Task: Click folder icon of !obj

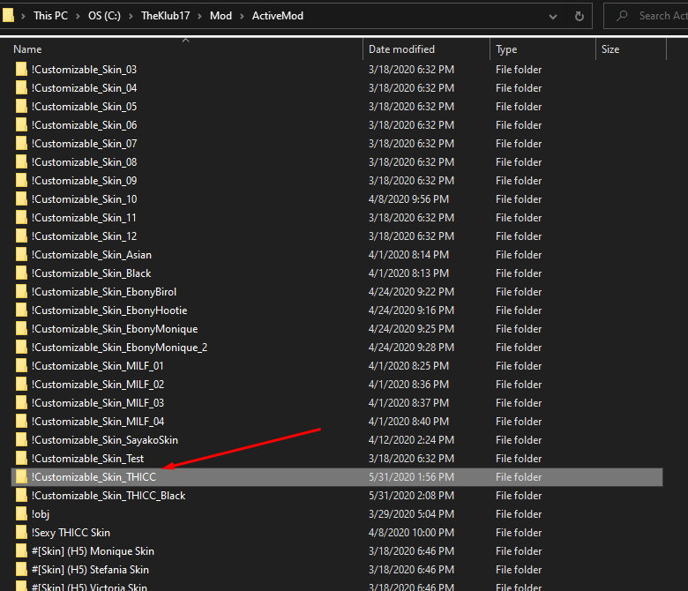Action: click(21, 513)
